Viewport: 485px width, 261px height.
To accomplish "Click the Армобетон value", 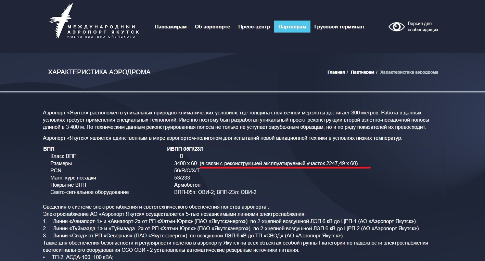I will click(x=187, y=185).
